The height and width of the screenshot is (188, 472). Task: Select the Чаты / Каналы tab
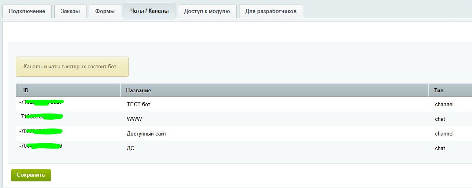(x=149, y=11)
